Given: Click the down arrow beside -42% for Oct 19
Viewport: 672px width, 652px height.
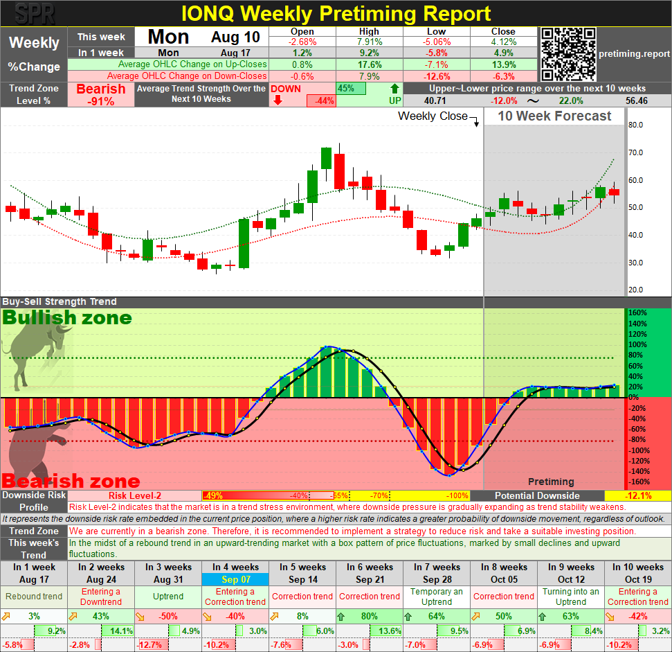Looking at the screenshot, I should pyautogui.click(x=610, y=617).
